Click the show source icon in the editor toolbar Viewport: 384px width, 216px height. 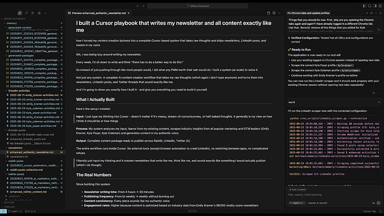tap(268, 13)
